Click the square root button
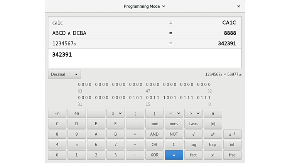 pos(193,134)
